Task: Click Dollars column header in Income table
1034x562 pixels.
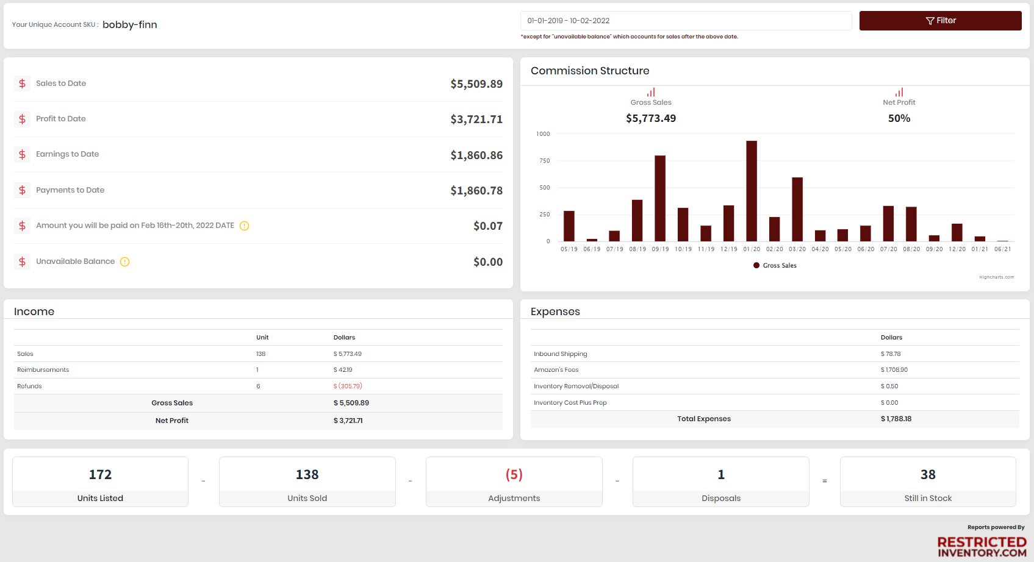Action: [344, 338]
